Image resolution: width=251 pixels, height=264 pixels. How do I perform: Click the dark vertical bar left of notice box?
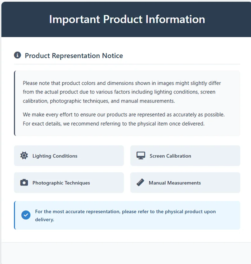(x=15, y=103)
